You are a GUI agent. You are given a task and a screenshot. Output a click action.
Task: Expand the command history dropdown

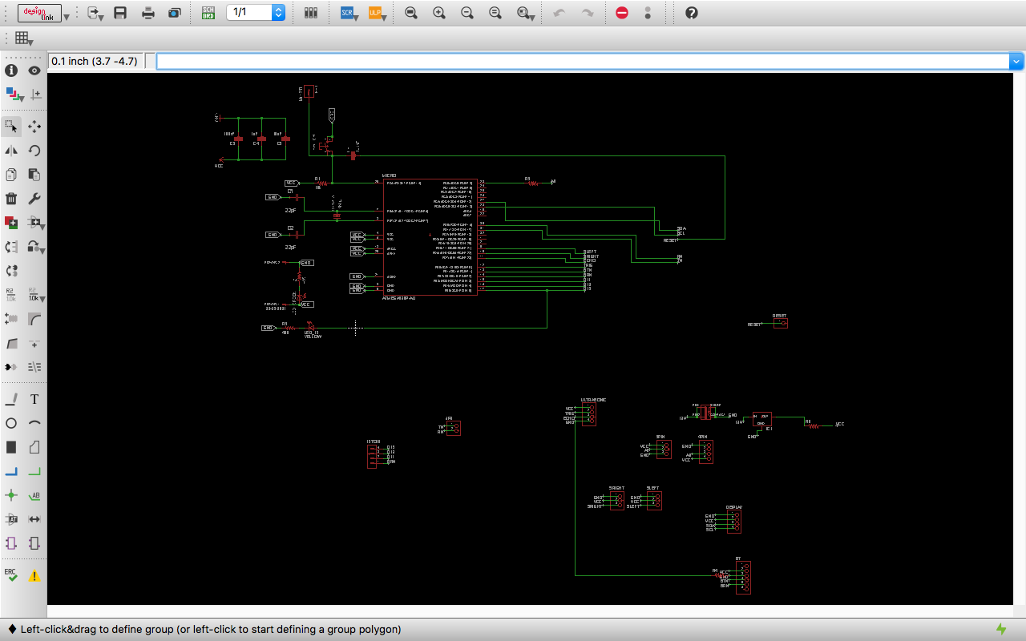pyautogui.click(x=1017, y=61)
